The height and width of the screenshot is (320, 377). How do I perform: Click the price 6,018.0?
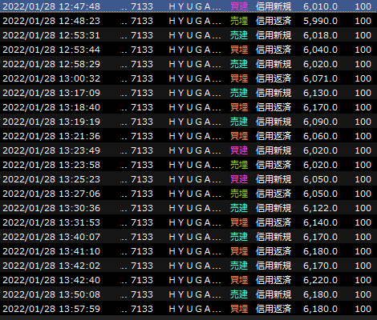[x=320, y=35]
